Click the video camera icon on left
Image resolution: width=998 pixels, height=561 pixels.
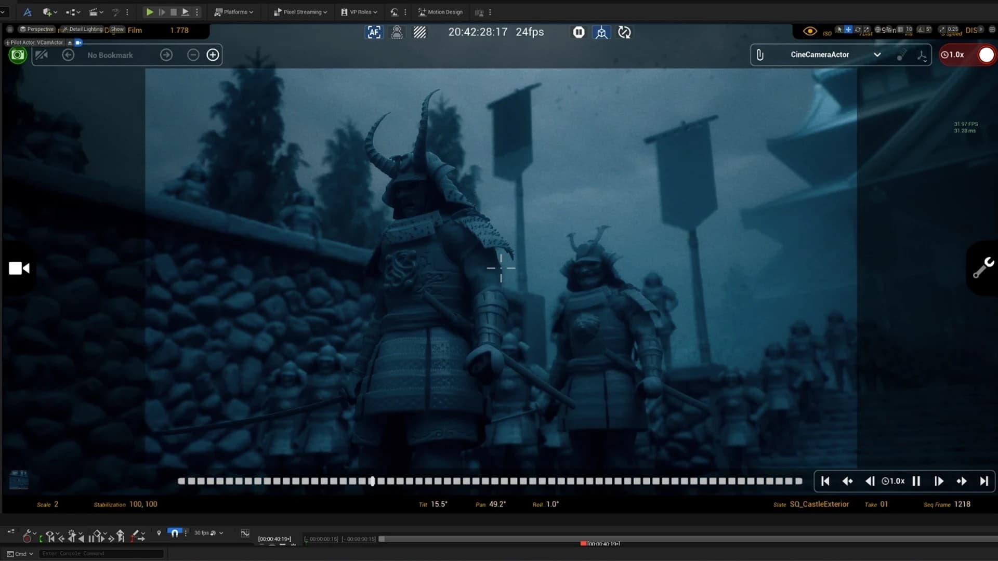pyautogui.click(x=19, y=268)
